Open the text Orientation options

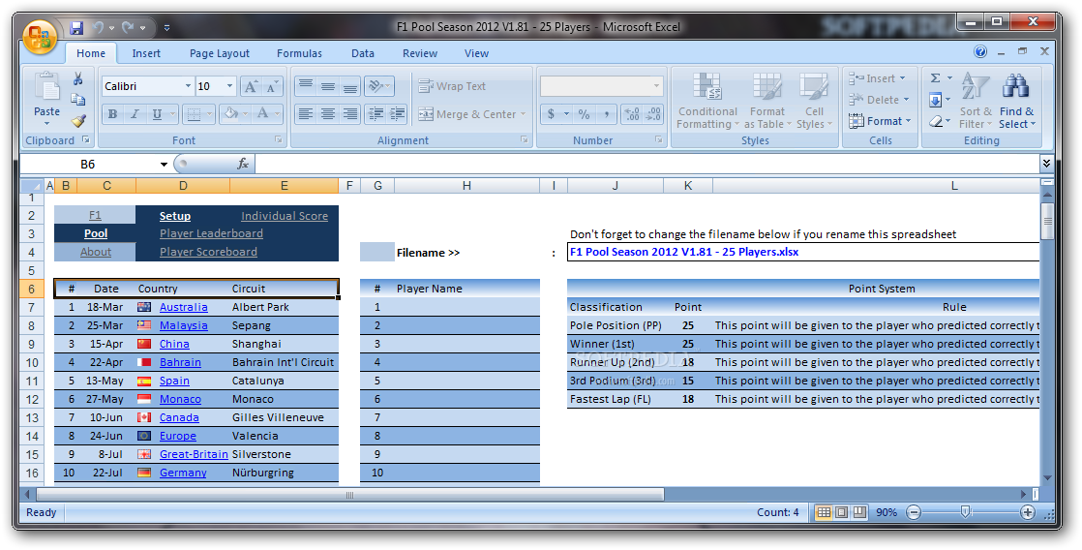tap(378, 86)
